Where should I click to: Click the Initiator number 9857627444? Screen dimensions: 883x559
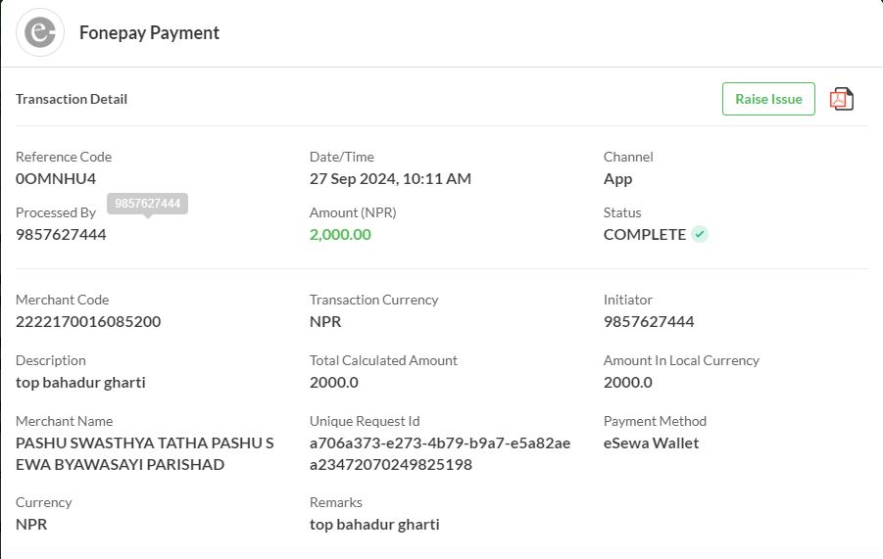(649, 322)
